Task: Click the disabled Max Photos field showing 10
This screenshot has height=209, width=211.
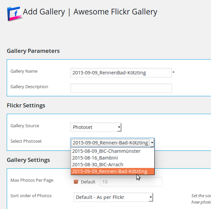Action: coord(131,182)
